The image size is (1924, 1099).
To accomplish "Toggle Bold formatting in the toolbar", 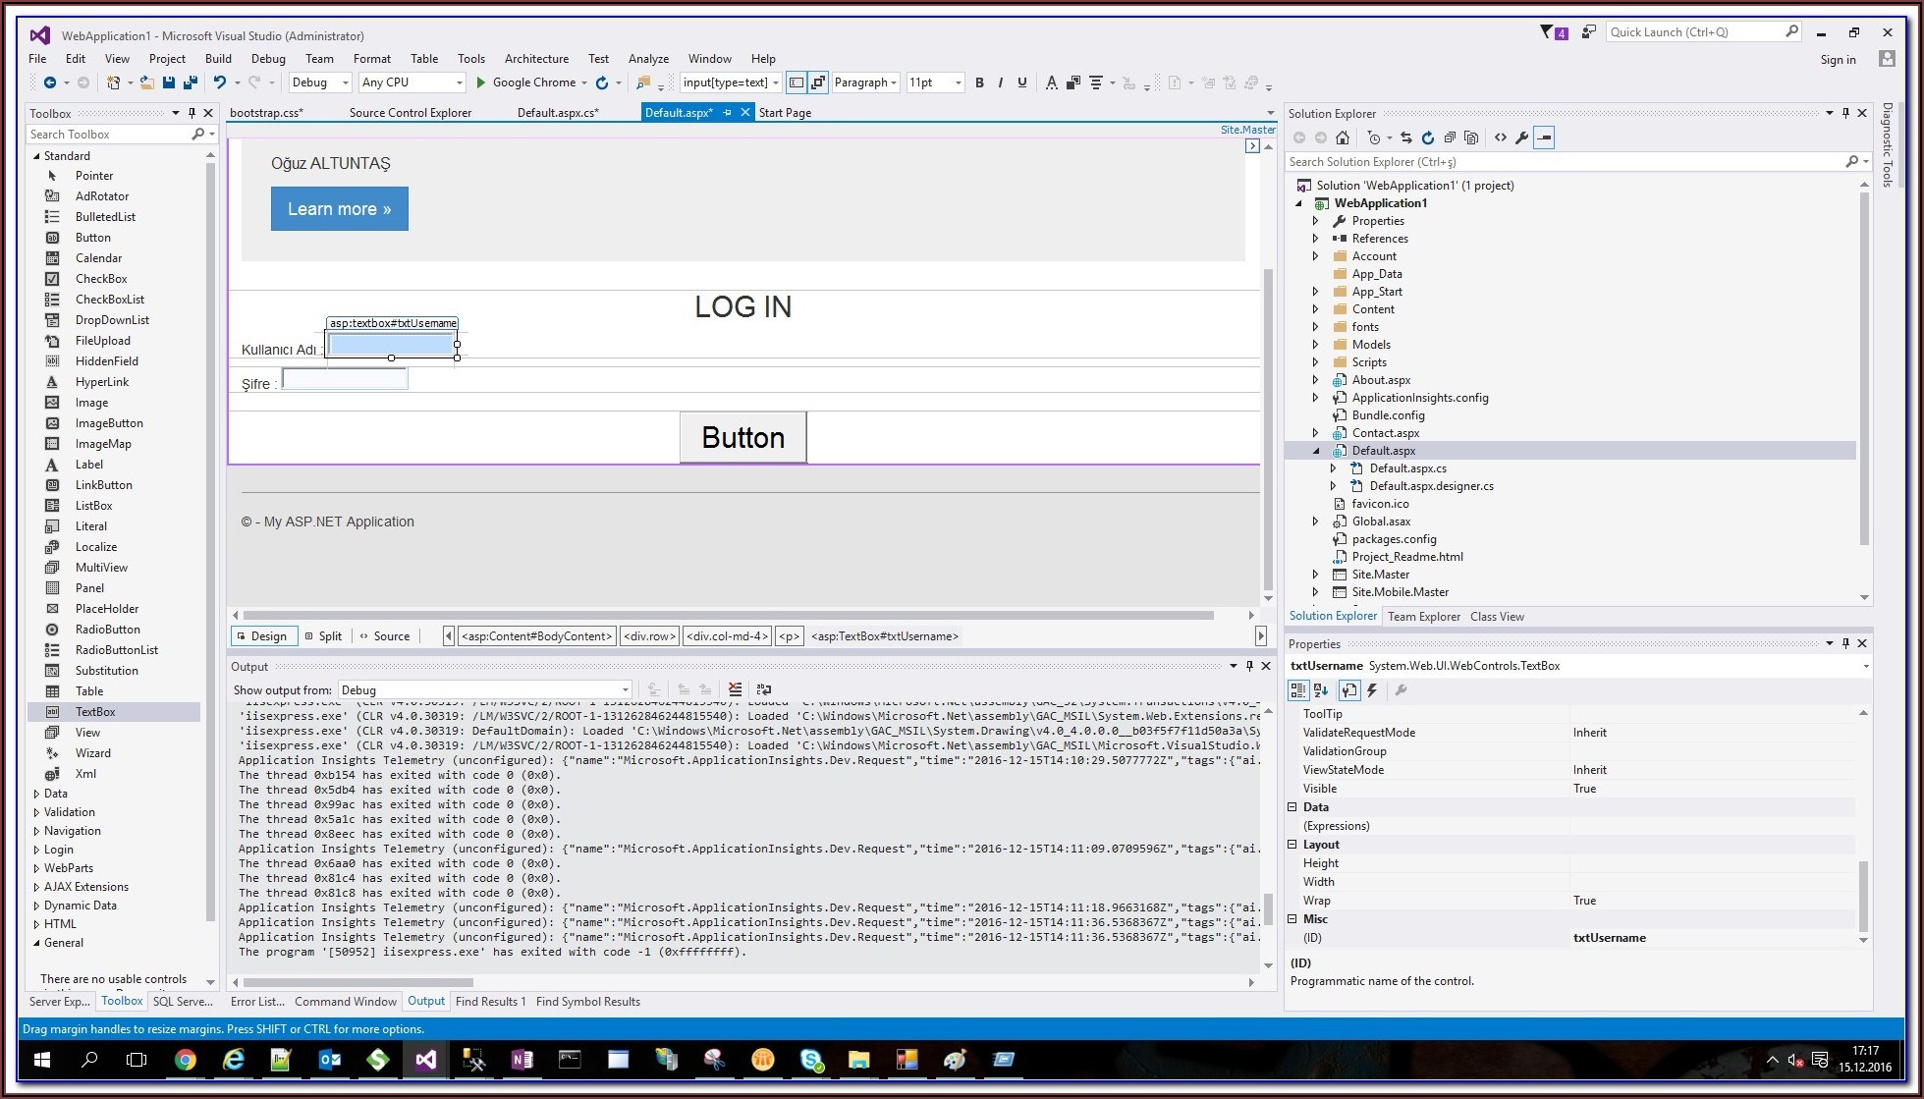I will (979, 82).
